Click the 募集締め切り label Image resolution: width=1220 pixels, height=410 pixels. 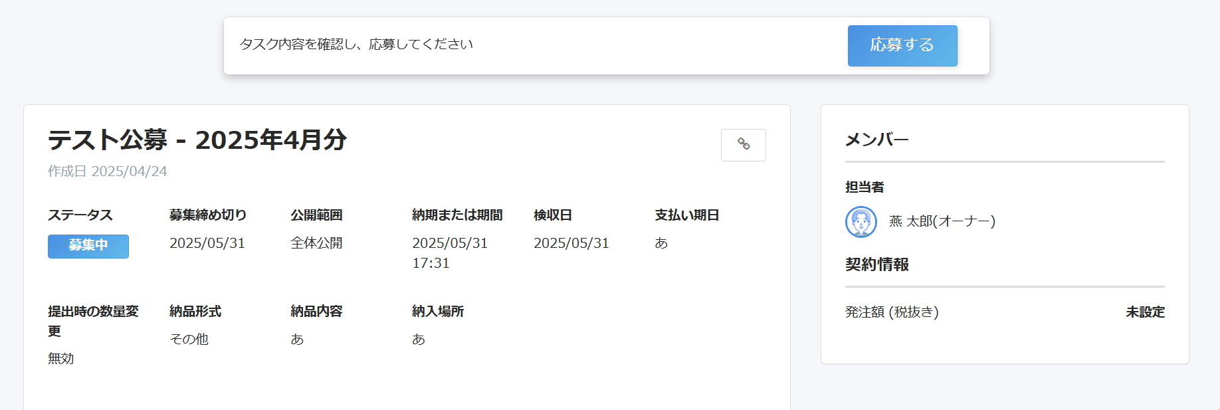(208, 215)
